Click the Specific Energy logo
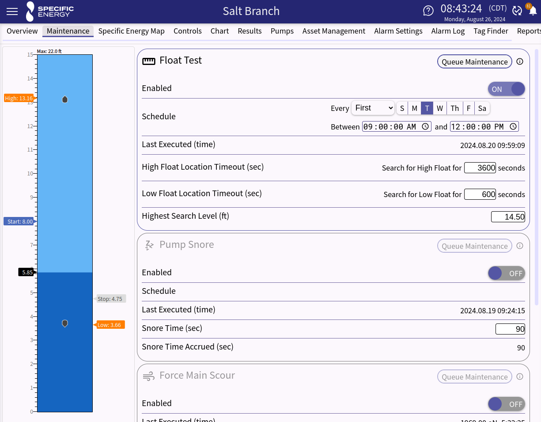This screenshot has width=541, height=422. (x=50, y=11)
